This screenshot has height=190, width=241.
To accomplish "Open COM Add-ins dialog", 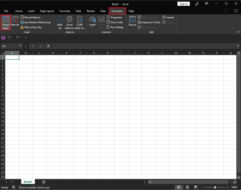I will [79, 22].
